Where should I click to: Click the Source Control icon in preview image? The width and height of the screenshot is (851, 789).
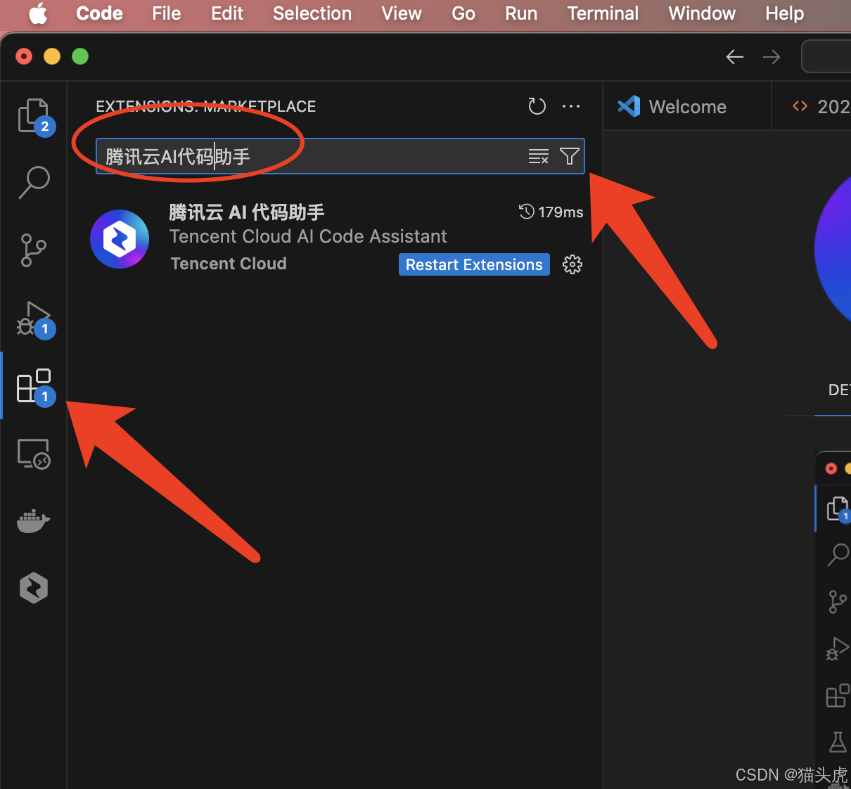point(838,602)
